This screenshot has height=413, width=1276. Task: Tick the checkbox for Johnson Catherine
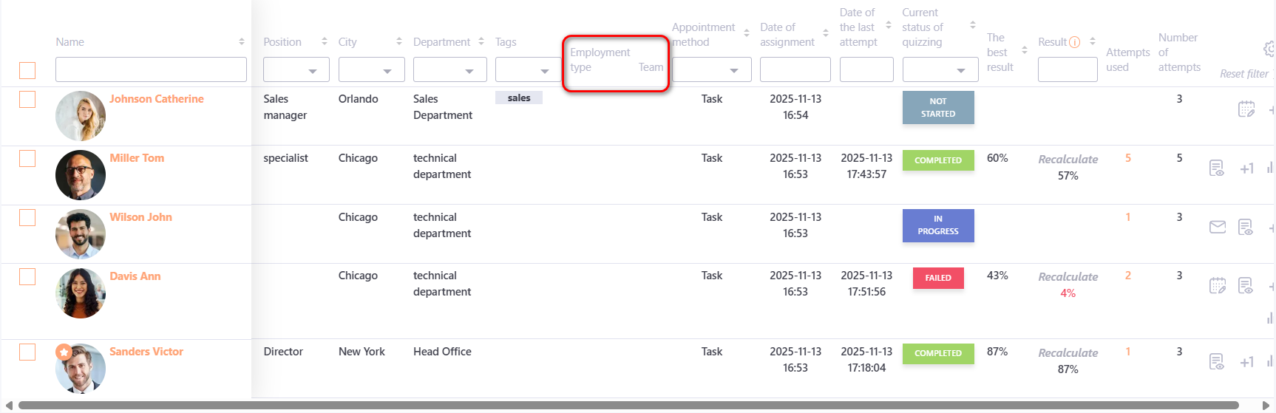tap(27, 99)
